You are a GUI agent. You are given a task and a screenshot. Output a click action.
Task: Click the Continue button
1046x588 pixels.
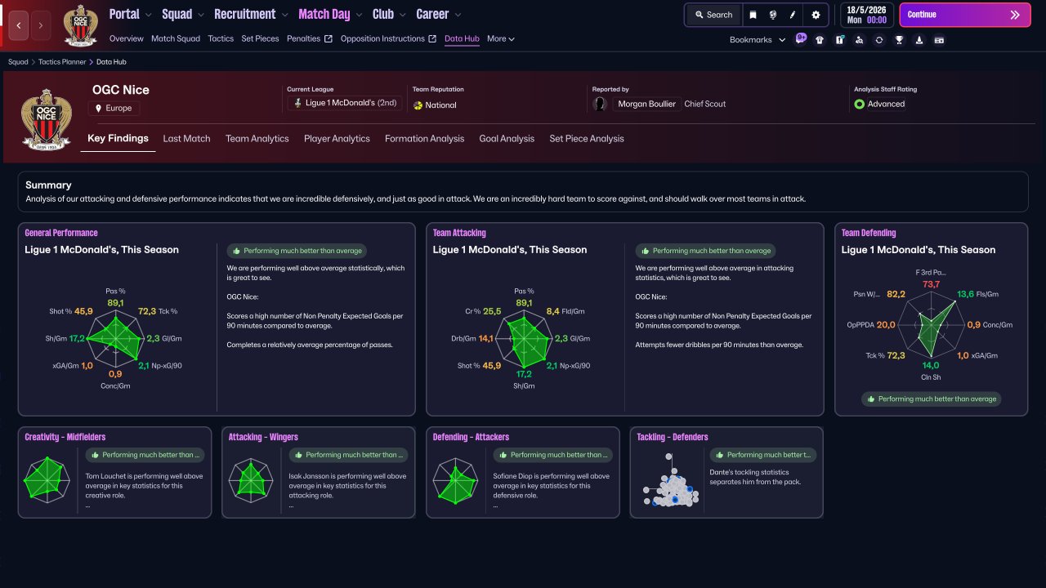click(965, 15)
